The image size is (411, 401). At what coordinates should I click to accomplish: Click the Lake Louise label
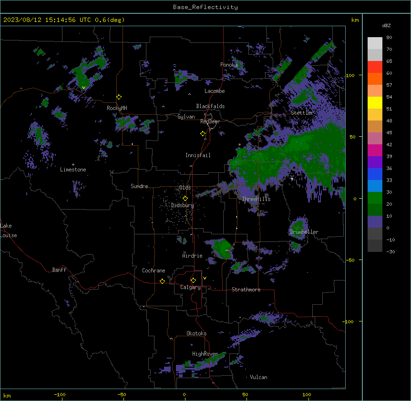[x=9, y=231]
